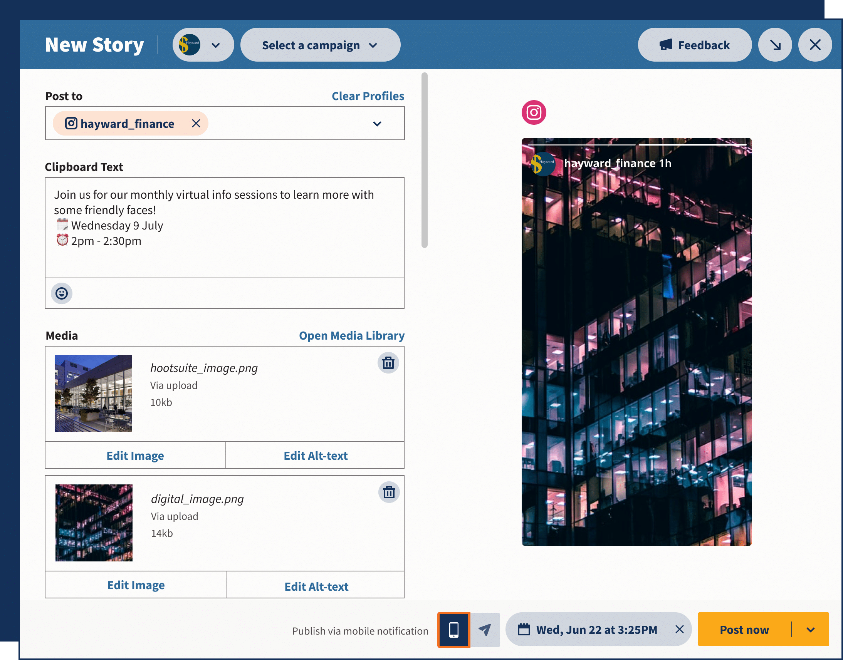Delete hootsuite_image.png with trash icon
This screenshot has width=843, height=660.
388,363
